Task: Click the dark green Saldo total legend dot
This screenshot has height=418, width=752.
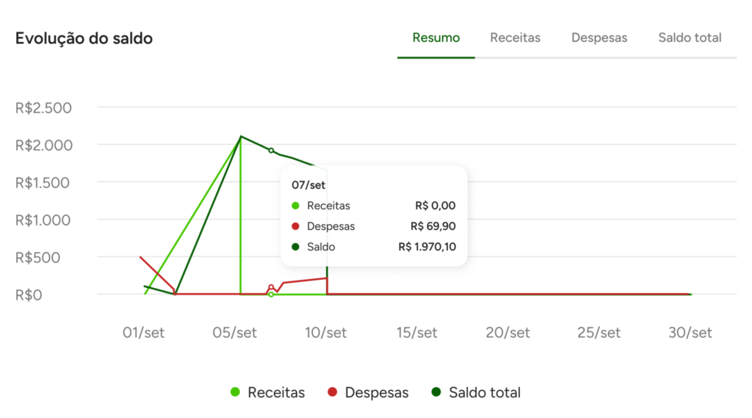Action: coord(436,392)
